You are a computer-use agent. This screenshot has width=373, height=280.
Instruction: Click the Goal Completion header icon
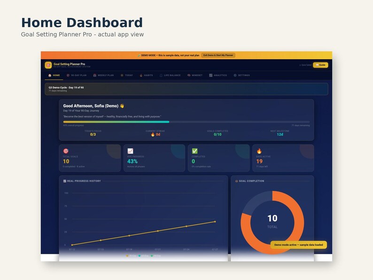click(x=237, y=181)
